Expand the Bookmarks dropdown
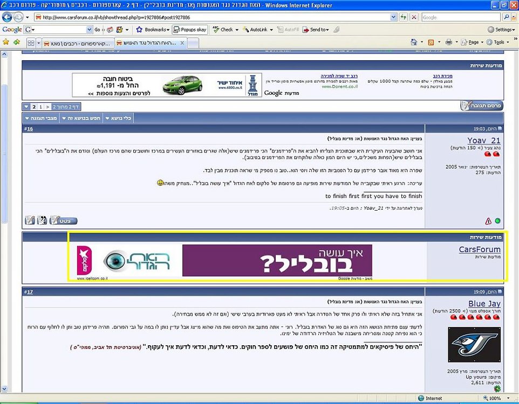 (153, 30)
